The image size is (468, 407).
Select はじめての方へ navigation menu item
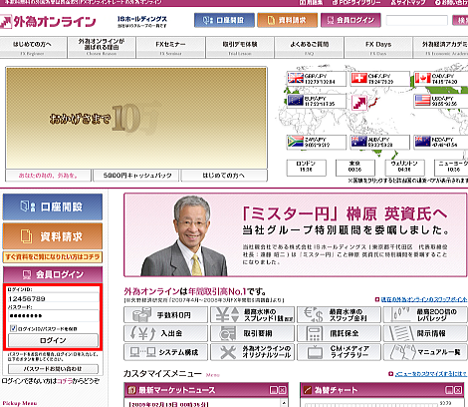coord(33,48)
